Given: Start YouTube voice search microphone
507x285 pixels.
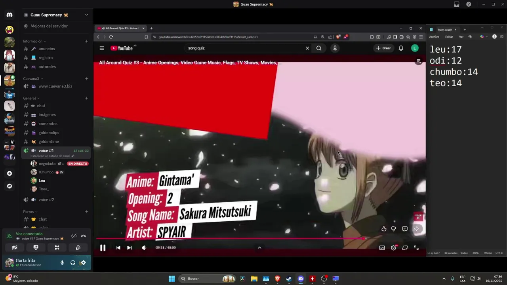Looking at the screenshot, I should [335, 48].
